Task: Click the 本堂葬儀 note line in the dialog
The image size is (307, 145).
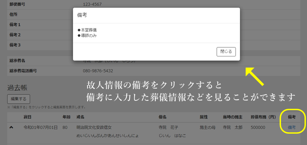Action: [x=87, y=30]
